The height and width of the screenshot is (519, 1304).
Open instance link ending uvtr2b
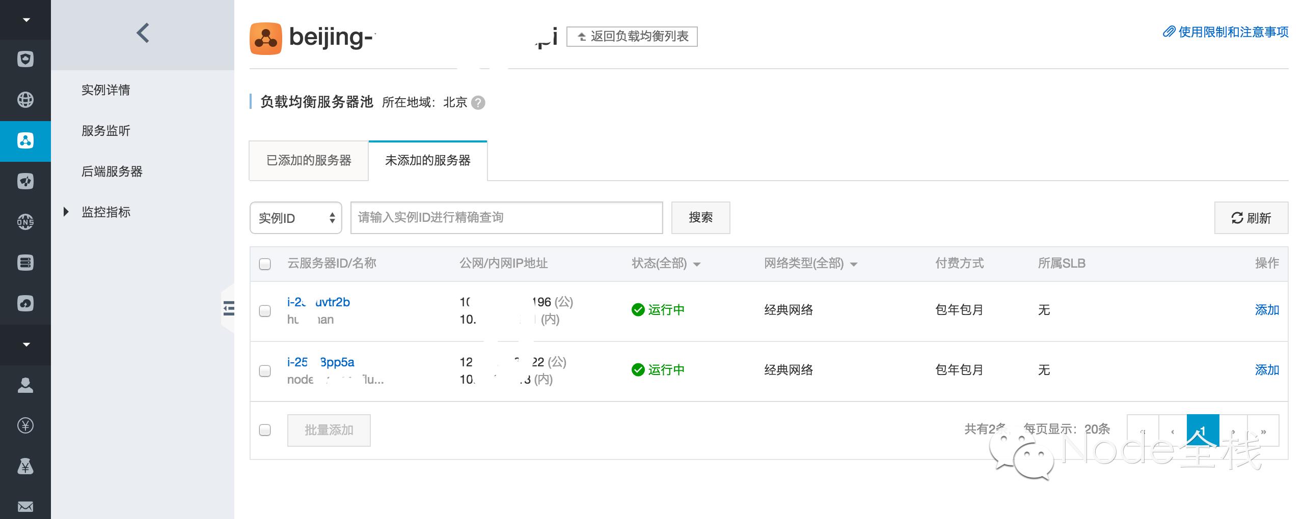pyautogui.click(x=318, y=302)
